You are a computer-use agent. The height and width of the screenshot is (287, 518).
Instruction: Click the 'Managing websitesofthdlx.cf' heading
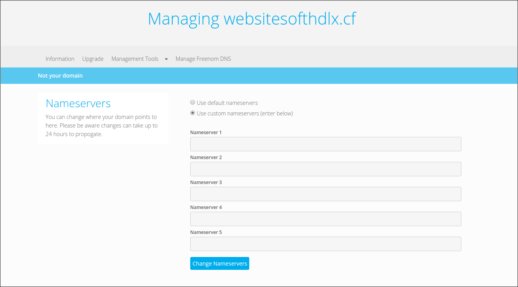(x=252, y=19)
